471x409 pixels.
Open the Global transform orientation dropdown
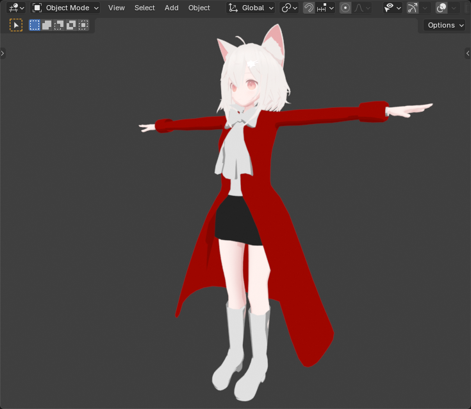(x=251, y=8)
